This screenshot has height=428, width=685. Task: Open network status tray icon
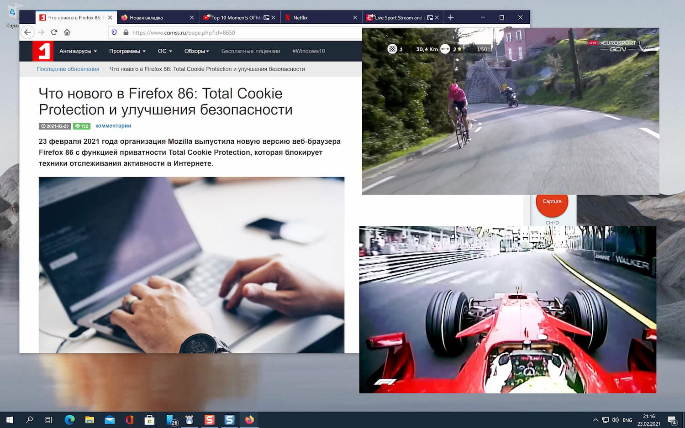[606, 420]
